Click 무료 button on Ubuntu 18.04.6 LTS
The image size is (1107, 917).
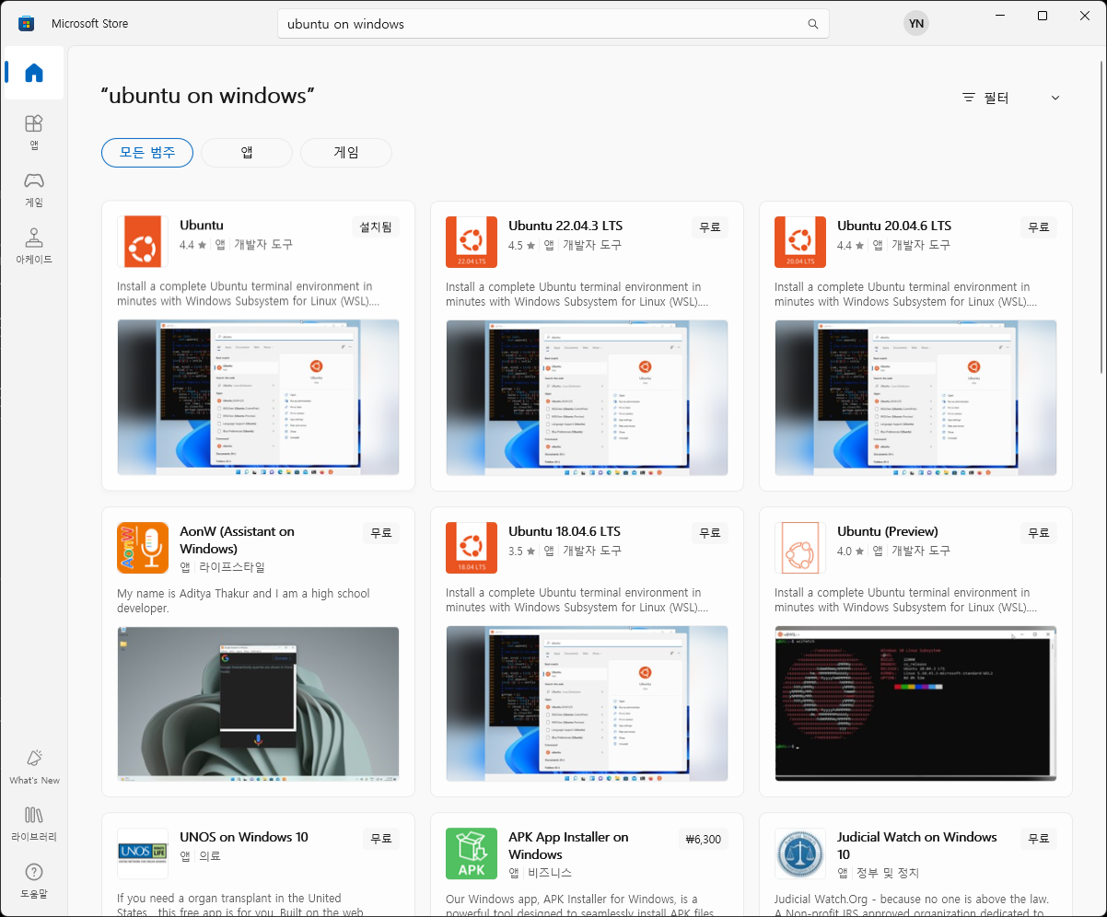tap(710, 533)
